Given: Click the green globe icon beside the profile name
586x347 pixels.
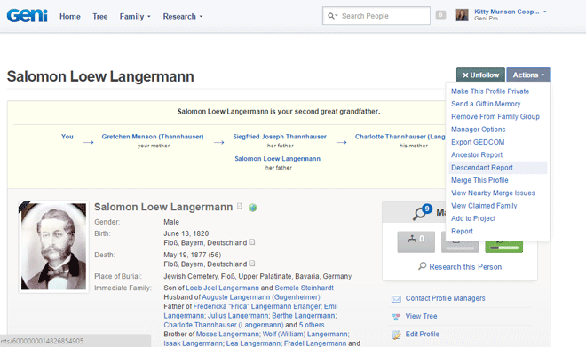Looking at the screenshot, I should point(253,208).
